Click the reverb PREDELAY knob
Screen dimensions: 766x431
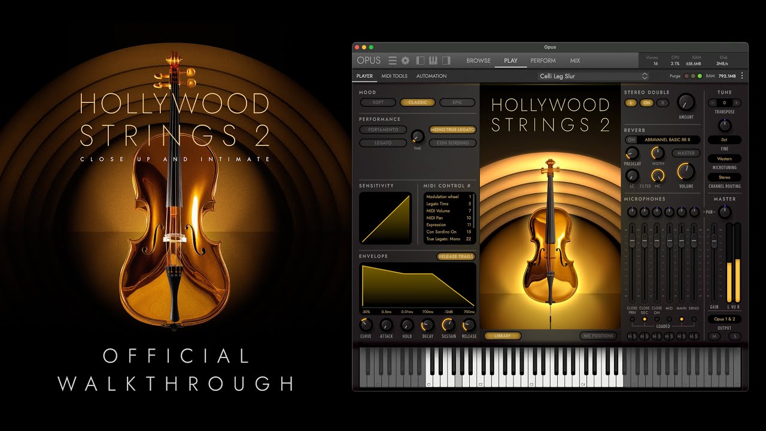(x=631, y=153)
